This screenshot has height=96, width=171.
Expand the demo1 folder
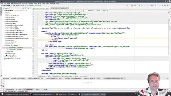point(4,14)
